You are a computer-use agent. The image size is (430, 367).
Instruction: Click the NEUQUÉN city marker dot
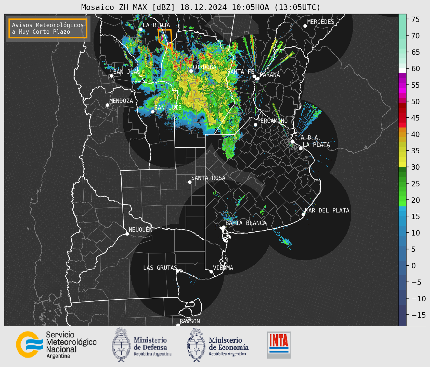click(x=127, y=234)
